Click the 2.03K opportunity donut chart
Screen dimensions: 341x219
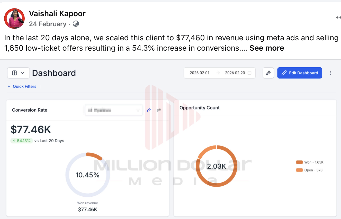[217, 166]
